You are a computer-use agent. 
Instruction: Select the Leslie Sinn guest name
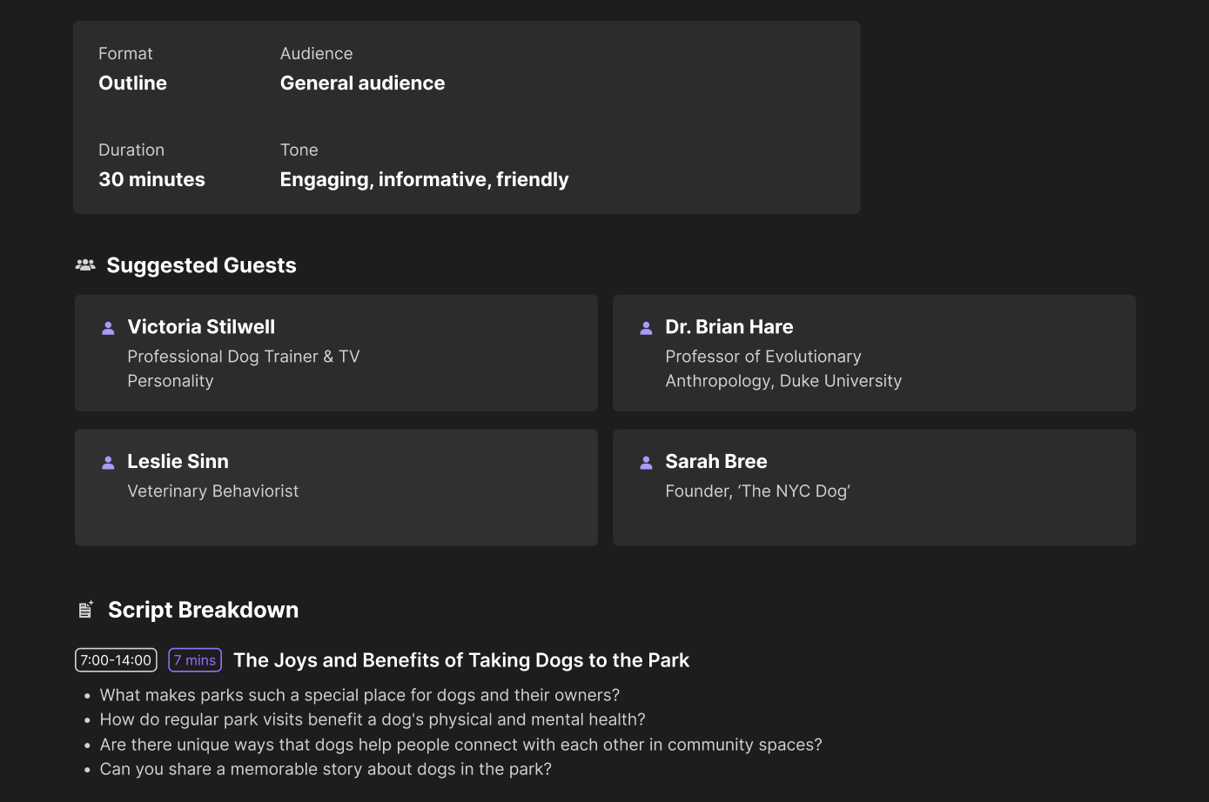(178, 461)
